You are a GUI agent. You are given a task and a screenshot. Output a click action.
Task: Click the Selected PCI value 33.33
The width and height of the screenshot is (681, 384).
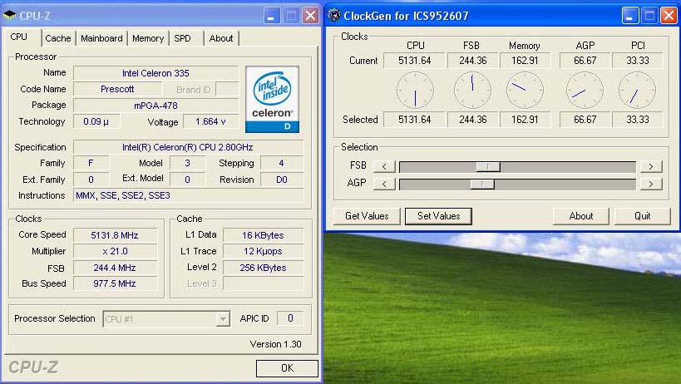coord(637,120)
